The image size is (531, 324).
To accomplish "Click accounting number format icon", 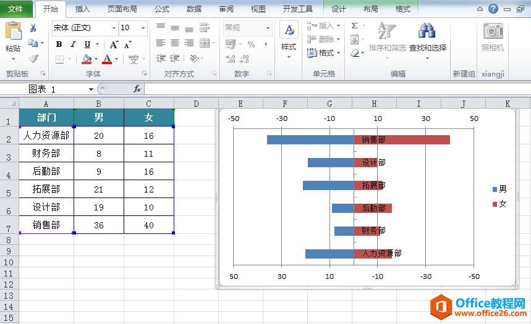I will click(231, 44).
